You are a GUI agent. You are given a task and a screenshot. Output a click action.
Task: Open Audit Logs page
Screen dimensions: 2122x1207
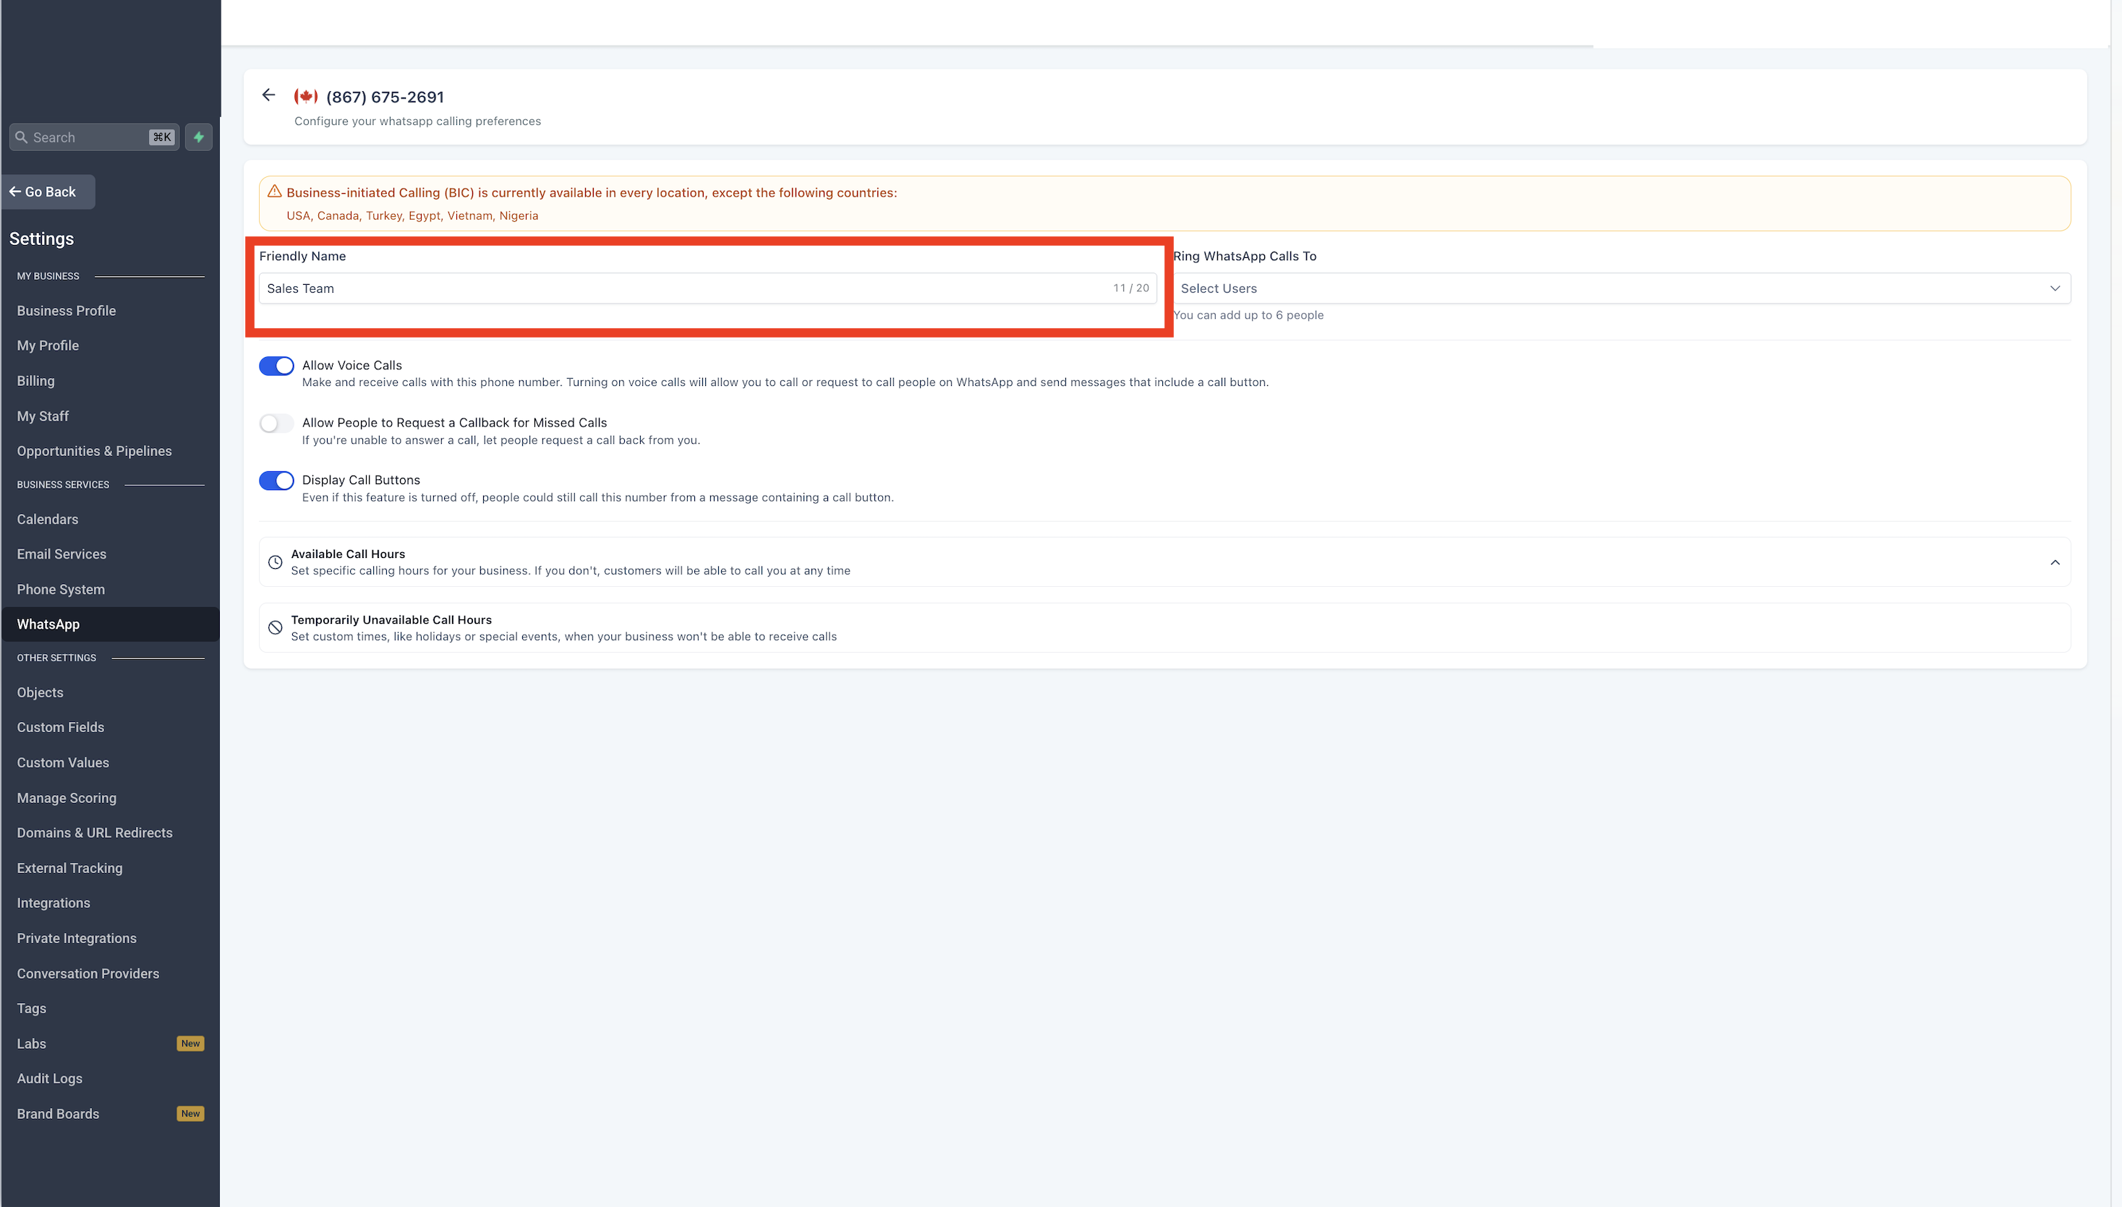point(50,1078)
